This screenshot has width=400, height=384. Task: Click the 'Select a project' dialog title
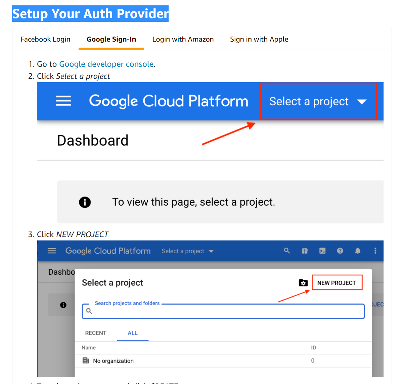click(x=113, y=283)
